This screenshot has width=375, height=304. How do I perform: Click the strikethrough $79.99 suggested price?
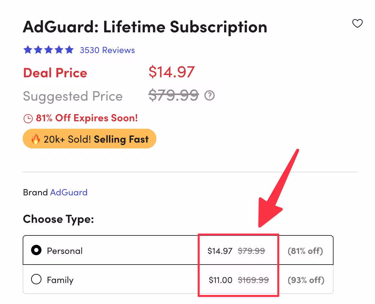pyautogui.click(x=174, y=95)
